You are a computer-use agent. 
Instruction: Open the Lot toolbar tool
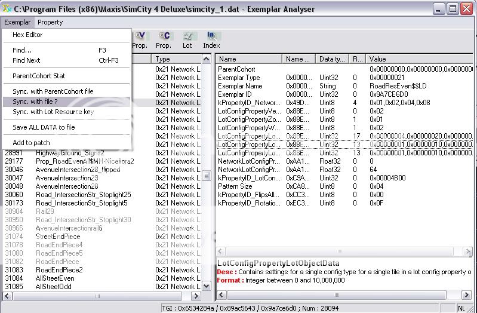187,39
